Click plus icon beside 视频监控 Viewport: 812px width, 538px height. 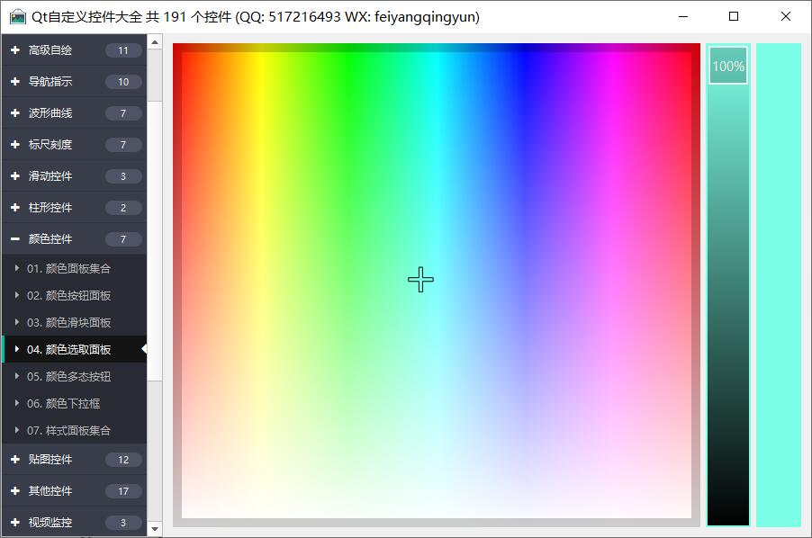15,523
